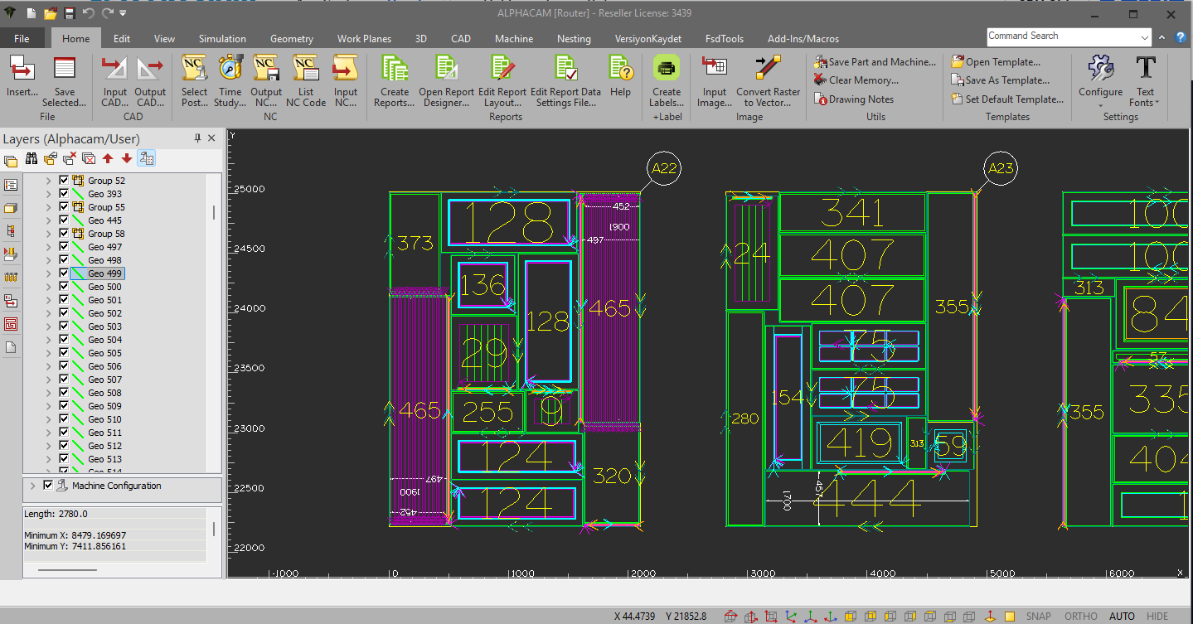Uncheck the Group 58 checkbox

tap(64, 234)
